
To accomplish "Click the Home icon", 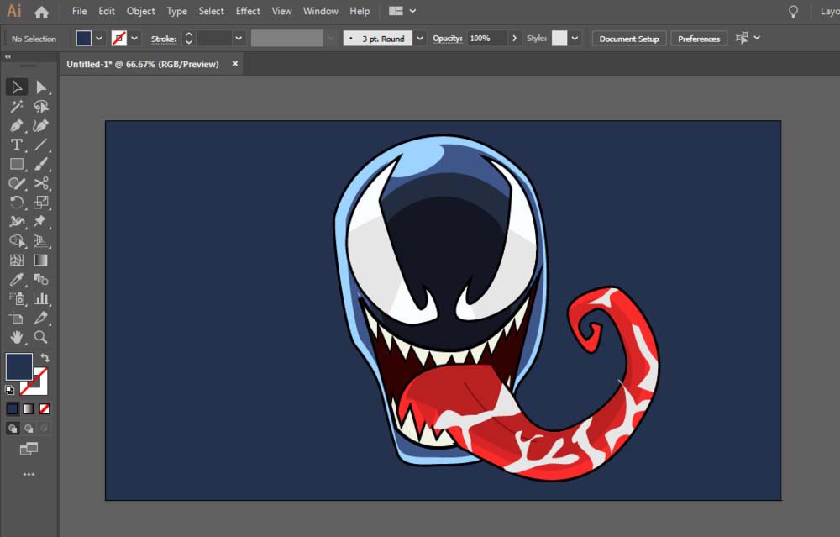I will 41,12.
